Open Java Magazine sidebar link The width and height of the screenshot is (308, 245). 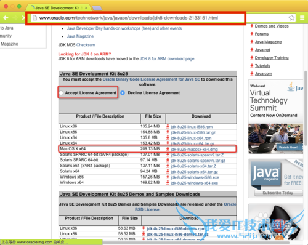coord(268,42)
